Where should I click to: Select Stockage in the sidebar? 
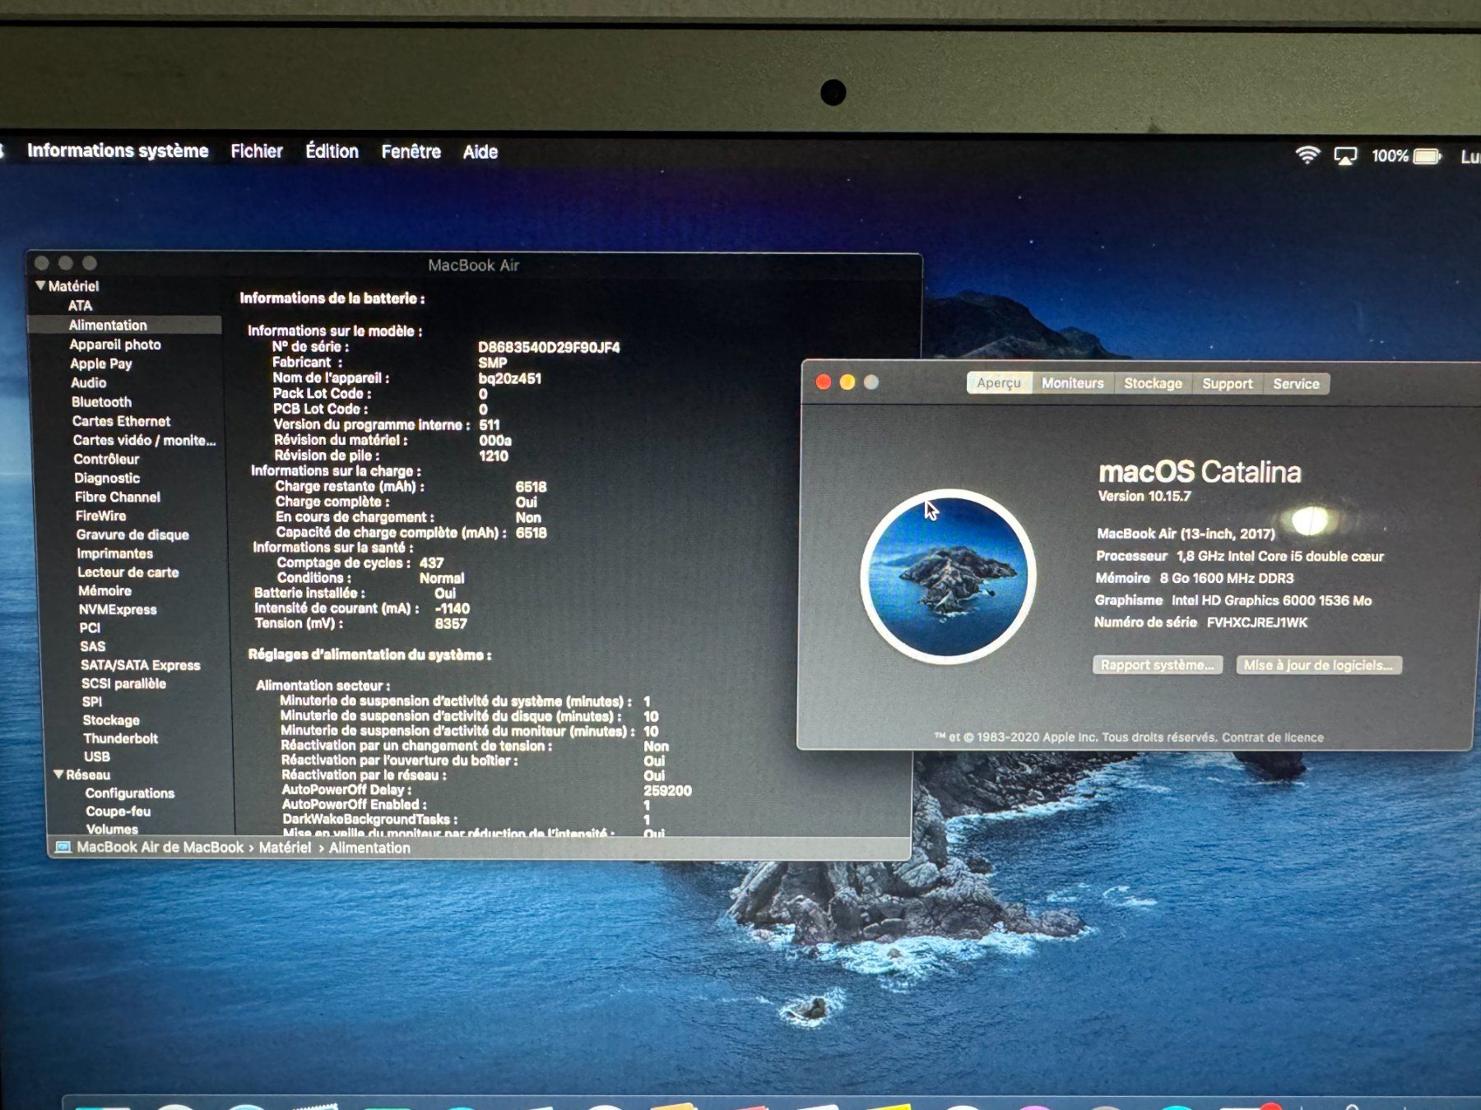pyautogui.click(x=110, y=719)
